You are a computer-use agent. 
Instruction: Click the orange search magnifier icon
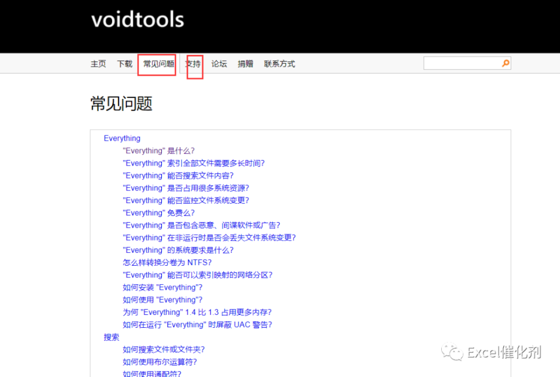pyautogui.click(x=505, y=64)
